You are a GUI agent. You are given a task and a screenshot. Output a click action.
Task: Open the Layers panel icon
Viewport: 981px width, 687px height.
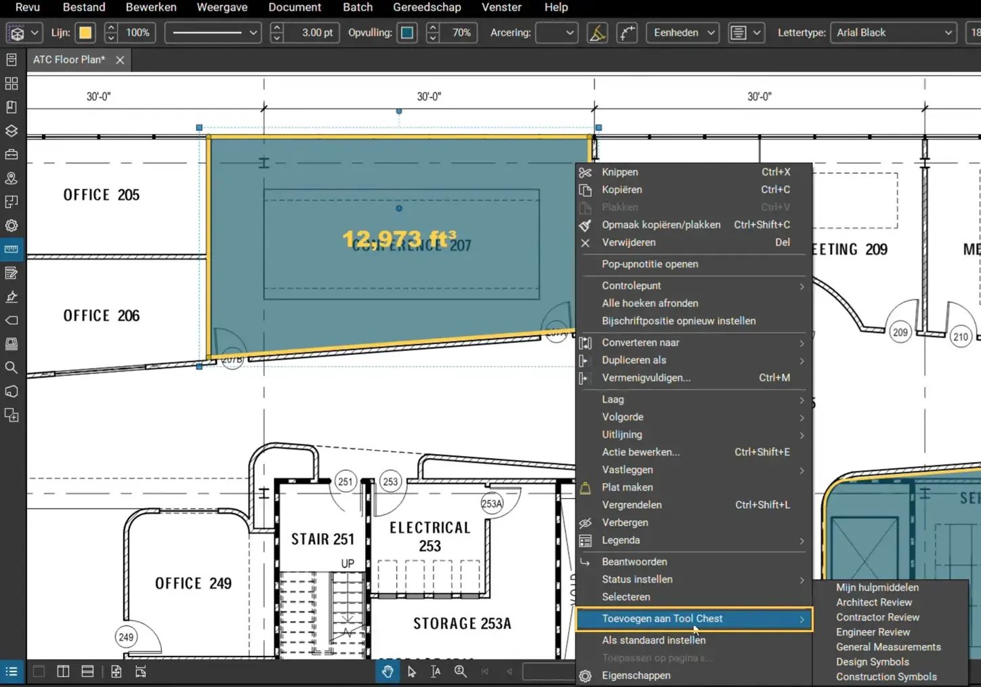point(12,131)
